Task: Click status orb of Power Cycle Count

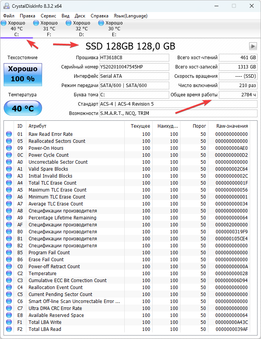Action: (9, 155)
